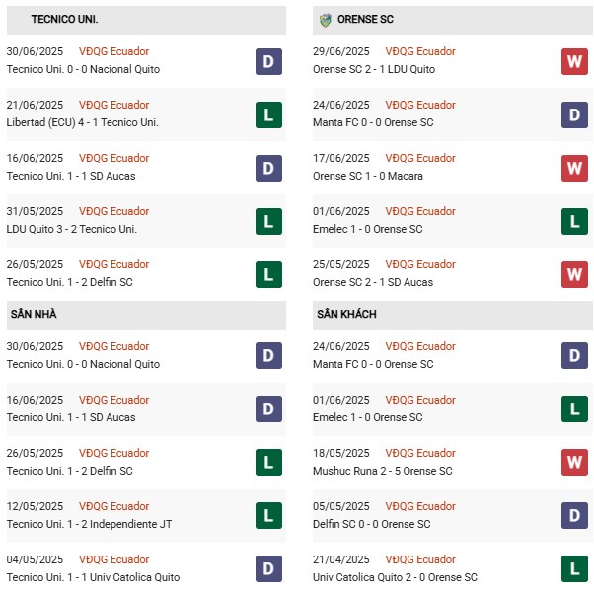Open the SÂN KHÁCH section header
The height and width of the screenshot is (593, 594).
point(347,315)
